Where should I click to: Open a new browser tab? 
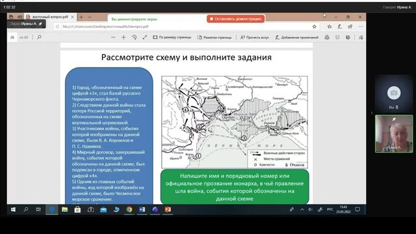(81, 17)
